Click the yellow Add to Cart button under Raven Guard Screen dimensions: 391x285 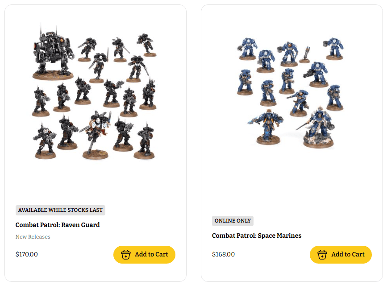point(144,254)
